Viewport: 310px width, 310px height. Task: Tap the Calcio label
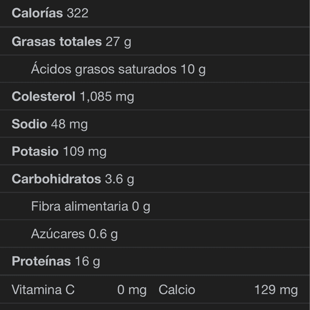177,290
